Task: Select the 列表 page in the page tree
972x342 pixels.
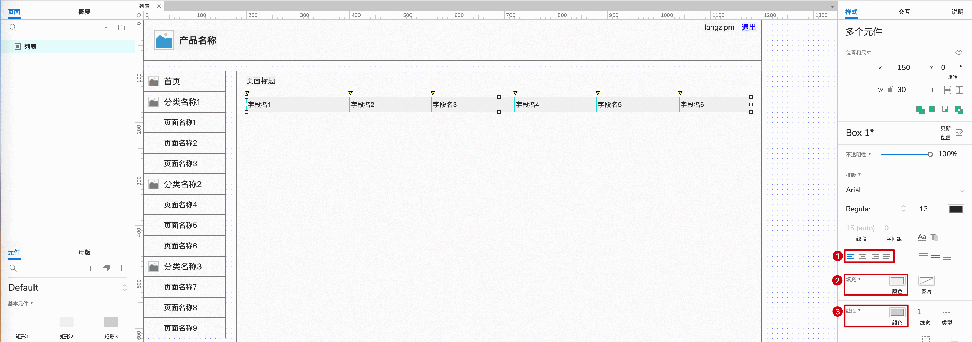Action: (68, 47)
